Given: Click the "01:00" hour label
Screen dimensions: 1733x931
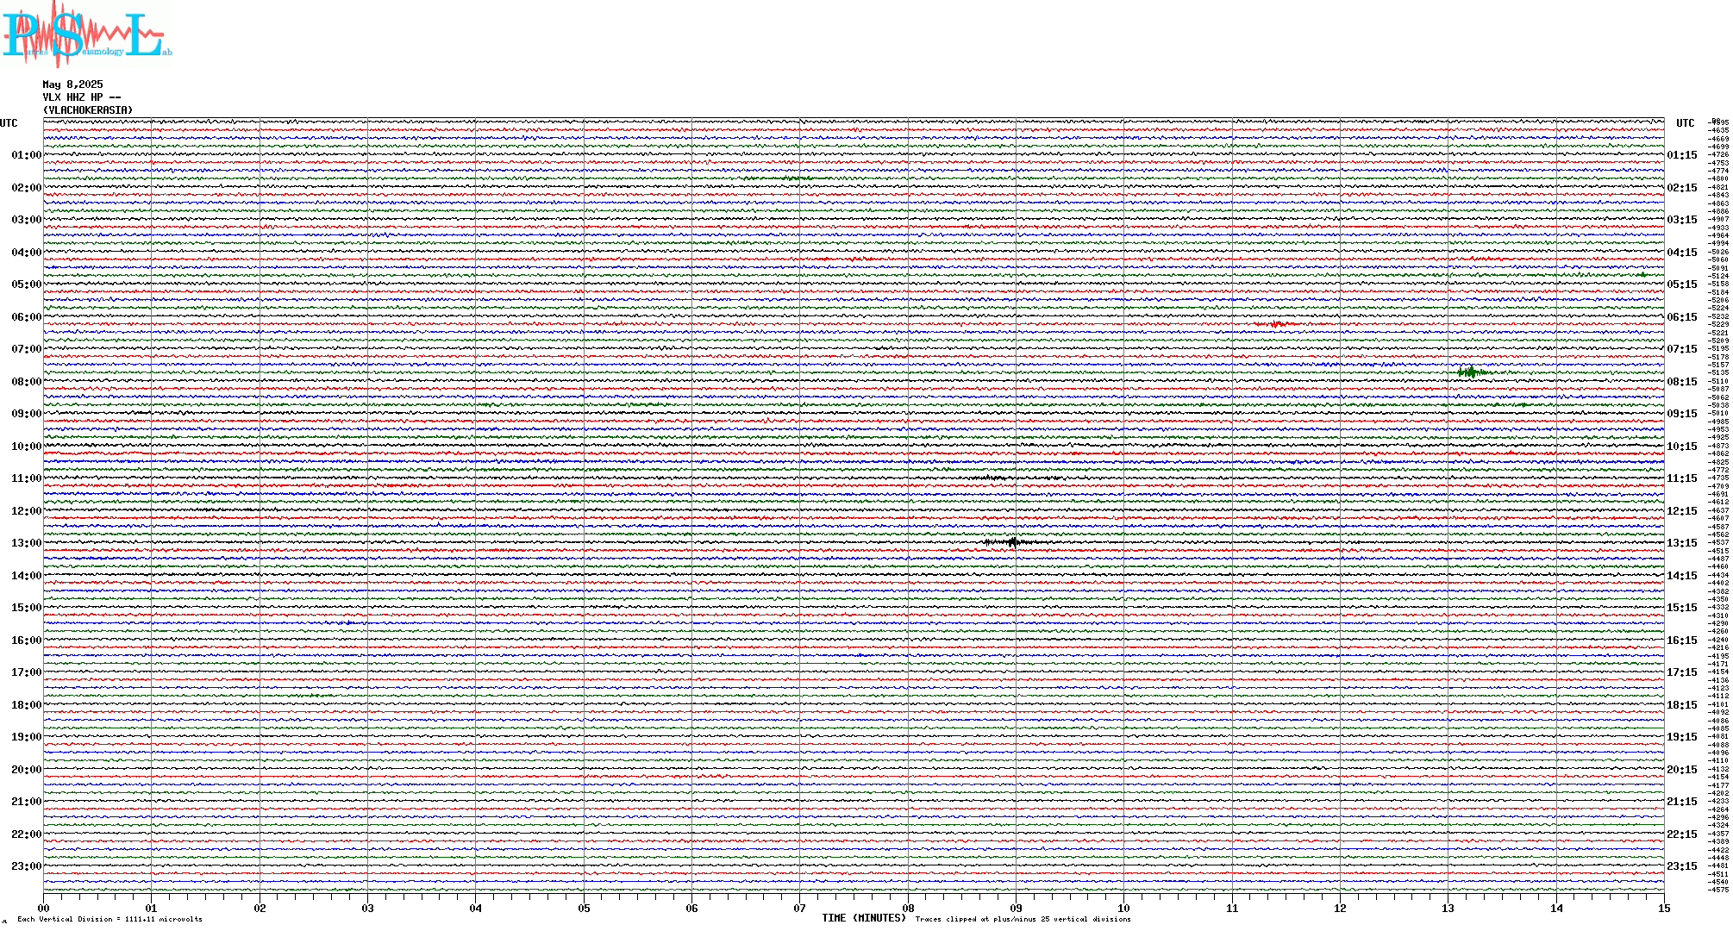Looking at the screenshot, I should (x=26, y=155).
